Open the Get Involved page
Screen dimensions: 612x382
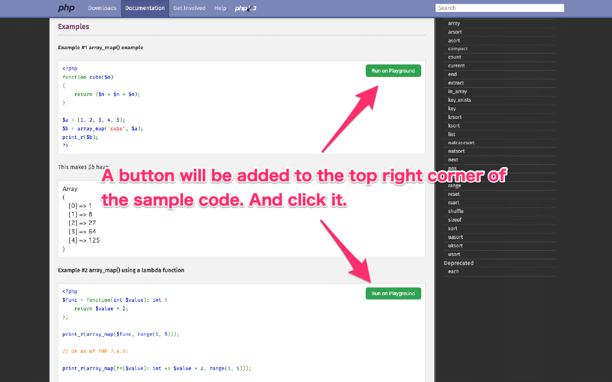click(189, 8)
